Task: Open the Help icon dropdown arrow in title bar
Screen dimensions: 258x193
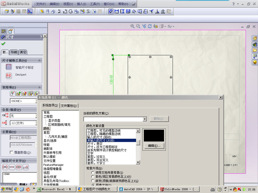Action: click(238, 4)
